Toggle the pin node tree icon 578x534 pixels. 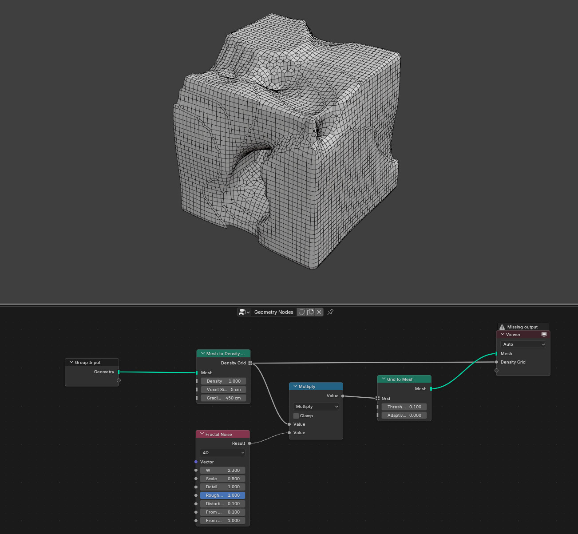pos(330,312)
